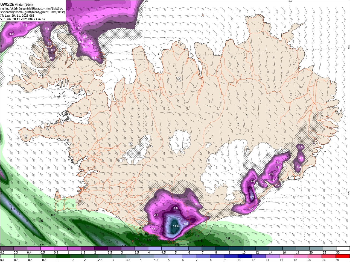Select rain legend swatch between 25 and 30
Image resolution: width=350 pixels, height=262 pixels.
(x=329, y=256)
